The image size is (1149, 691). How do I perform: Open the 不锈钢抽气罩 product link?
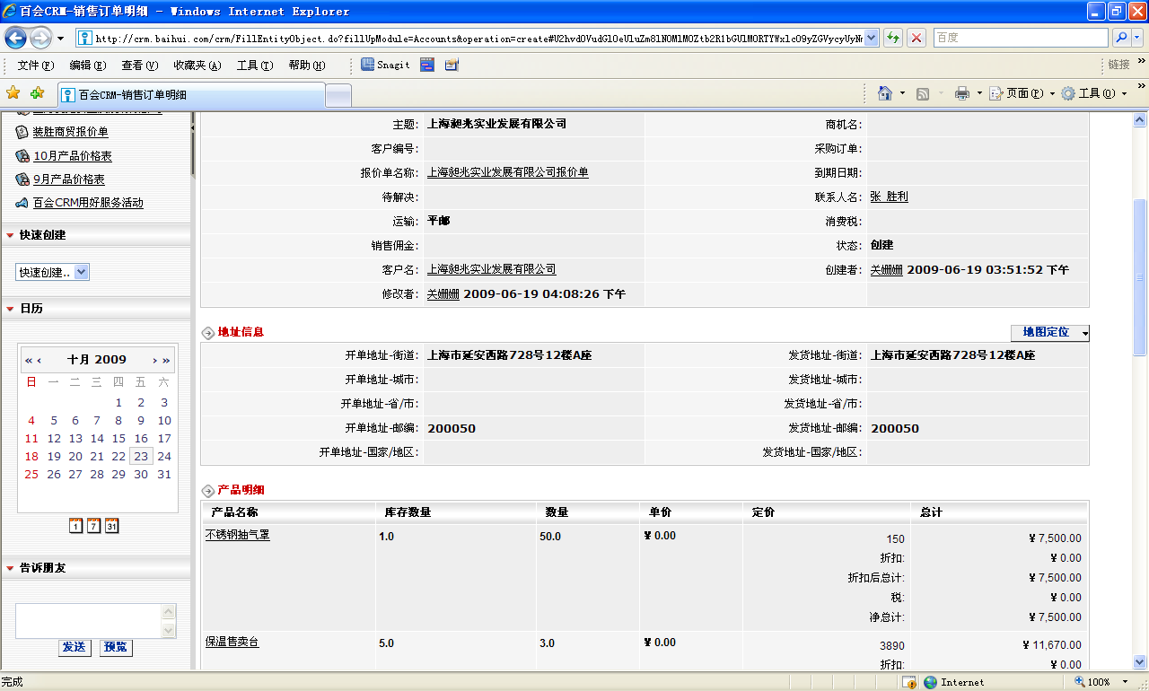pyautogui.click(x=237, y=535)
